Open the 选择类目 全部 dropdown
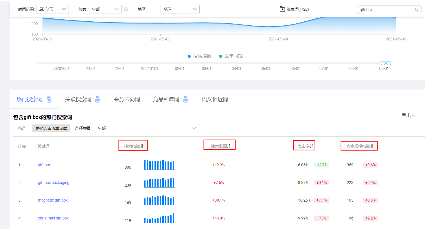 147,128
